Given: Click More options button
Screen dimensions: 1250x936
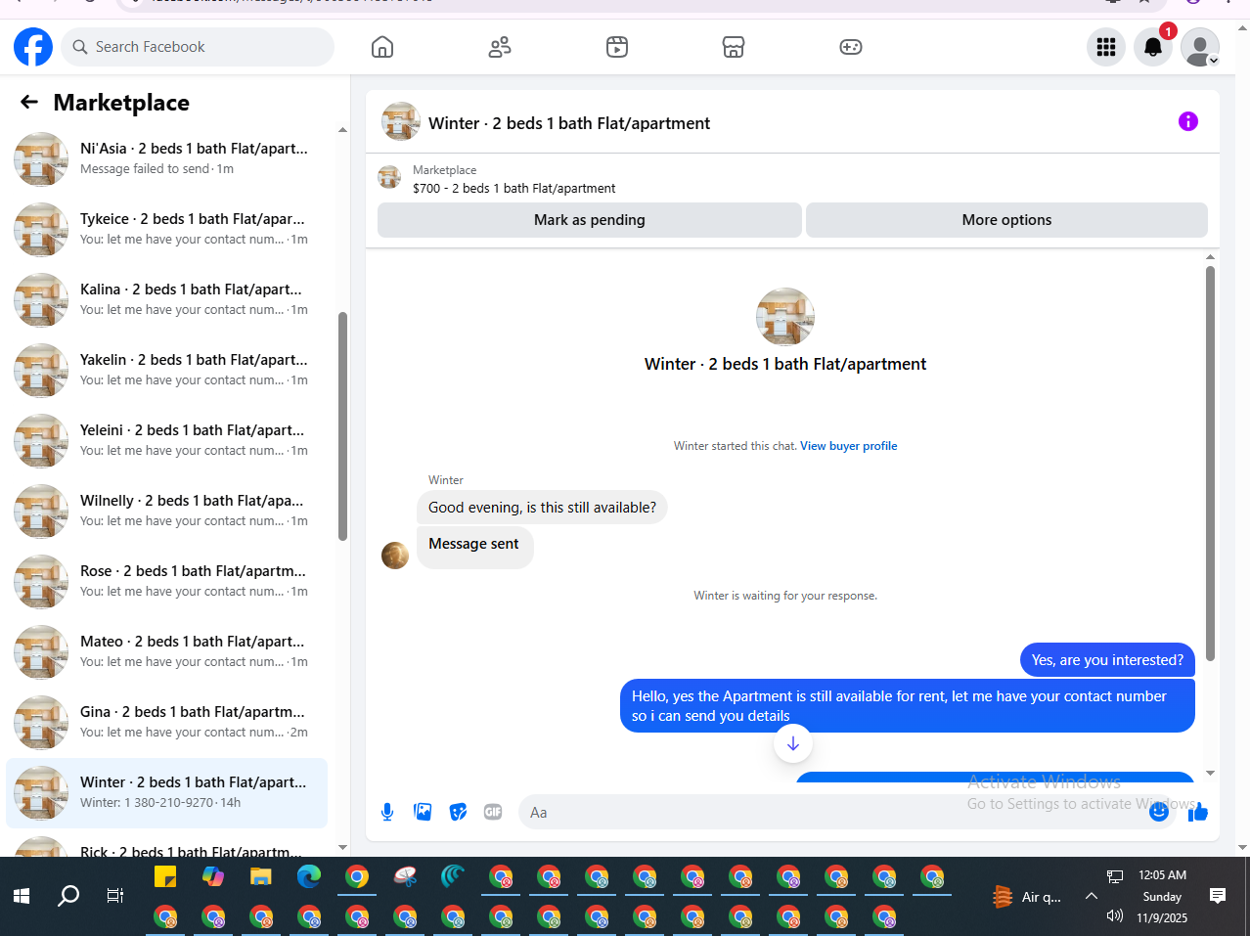Looking at the screenshot, I should click(1006, 220).
